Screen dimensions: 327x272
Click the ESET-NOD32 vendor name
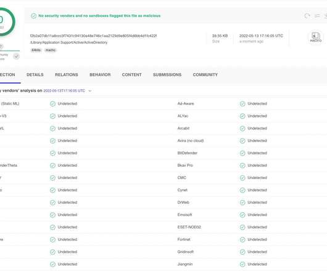click(189, 227)
